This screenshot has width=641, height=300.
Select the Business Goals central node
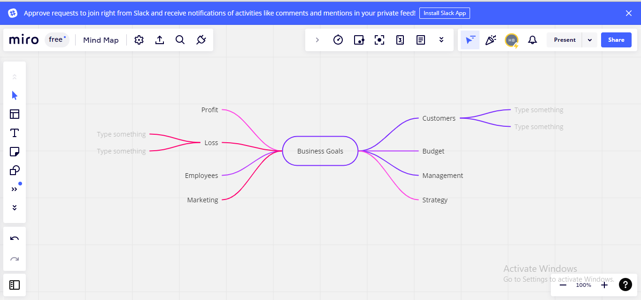[x=320, y=151]
